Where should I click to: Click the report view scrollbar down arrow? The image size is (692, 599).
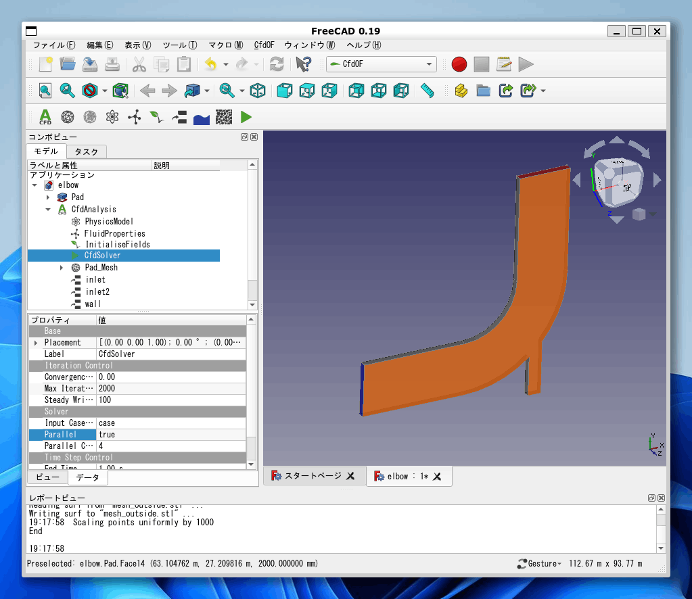(x=661, y=548)
